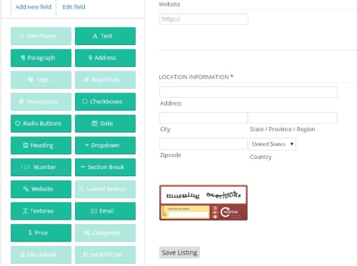Add a Number field
Image resolution: width=357 pixels, height=266 pixels.
41,167
